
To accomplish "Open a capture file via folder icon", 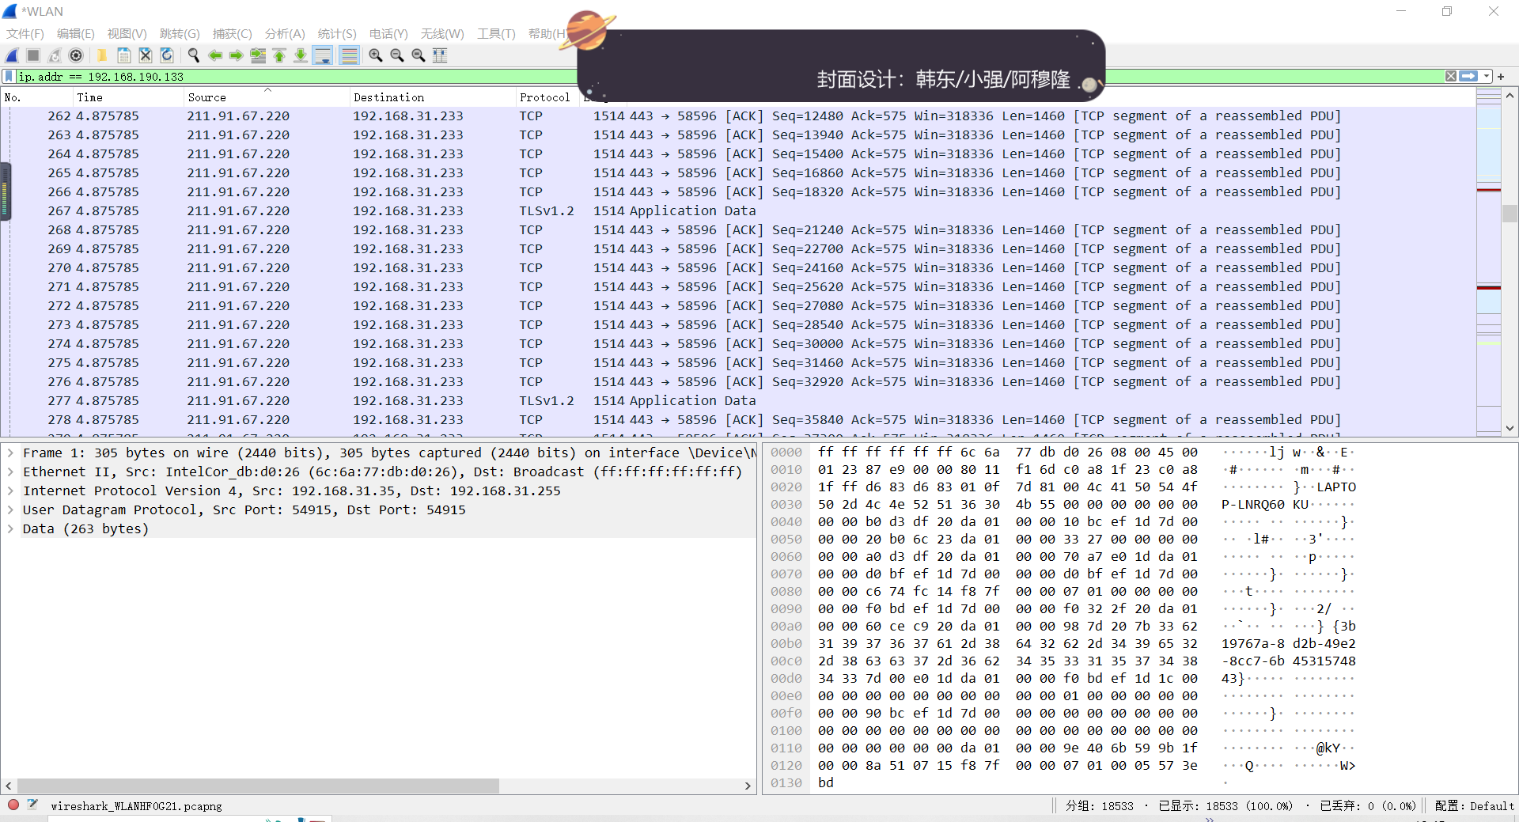I will click(102, 55).
